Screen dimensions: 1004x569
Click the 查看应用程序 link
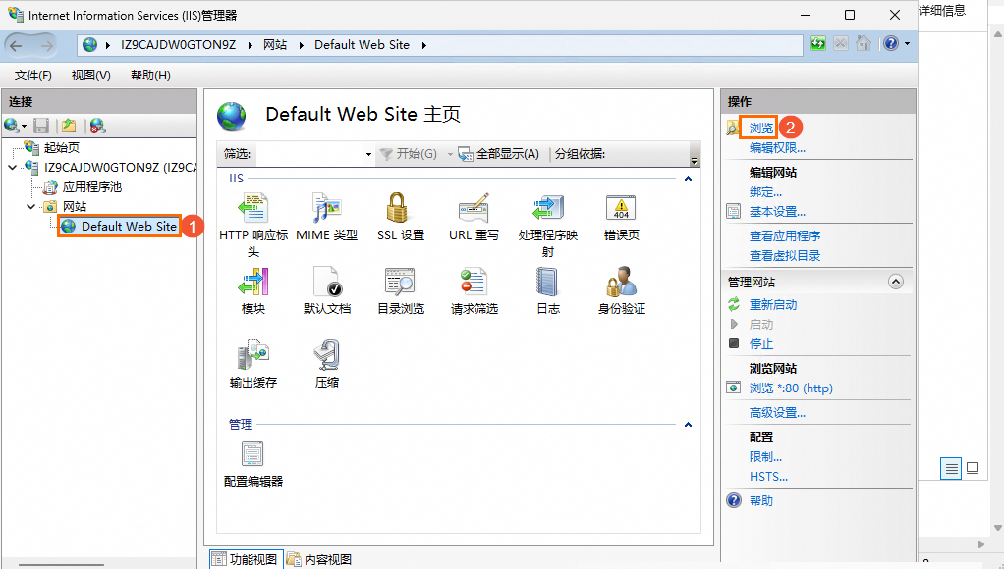[785, 235]
